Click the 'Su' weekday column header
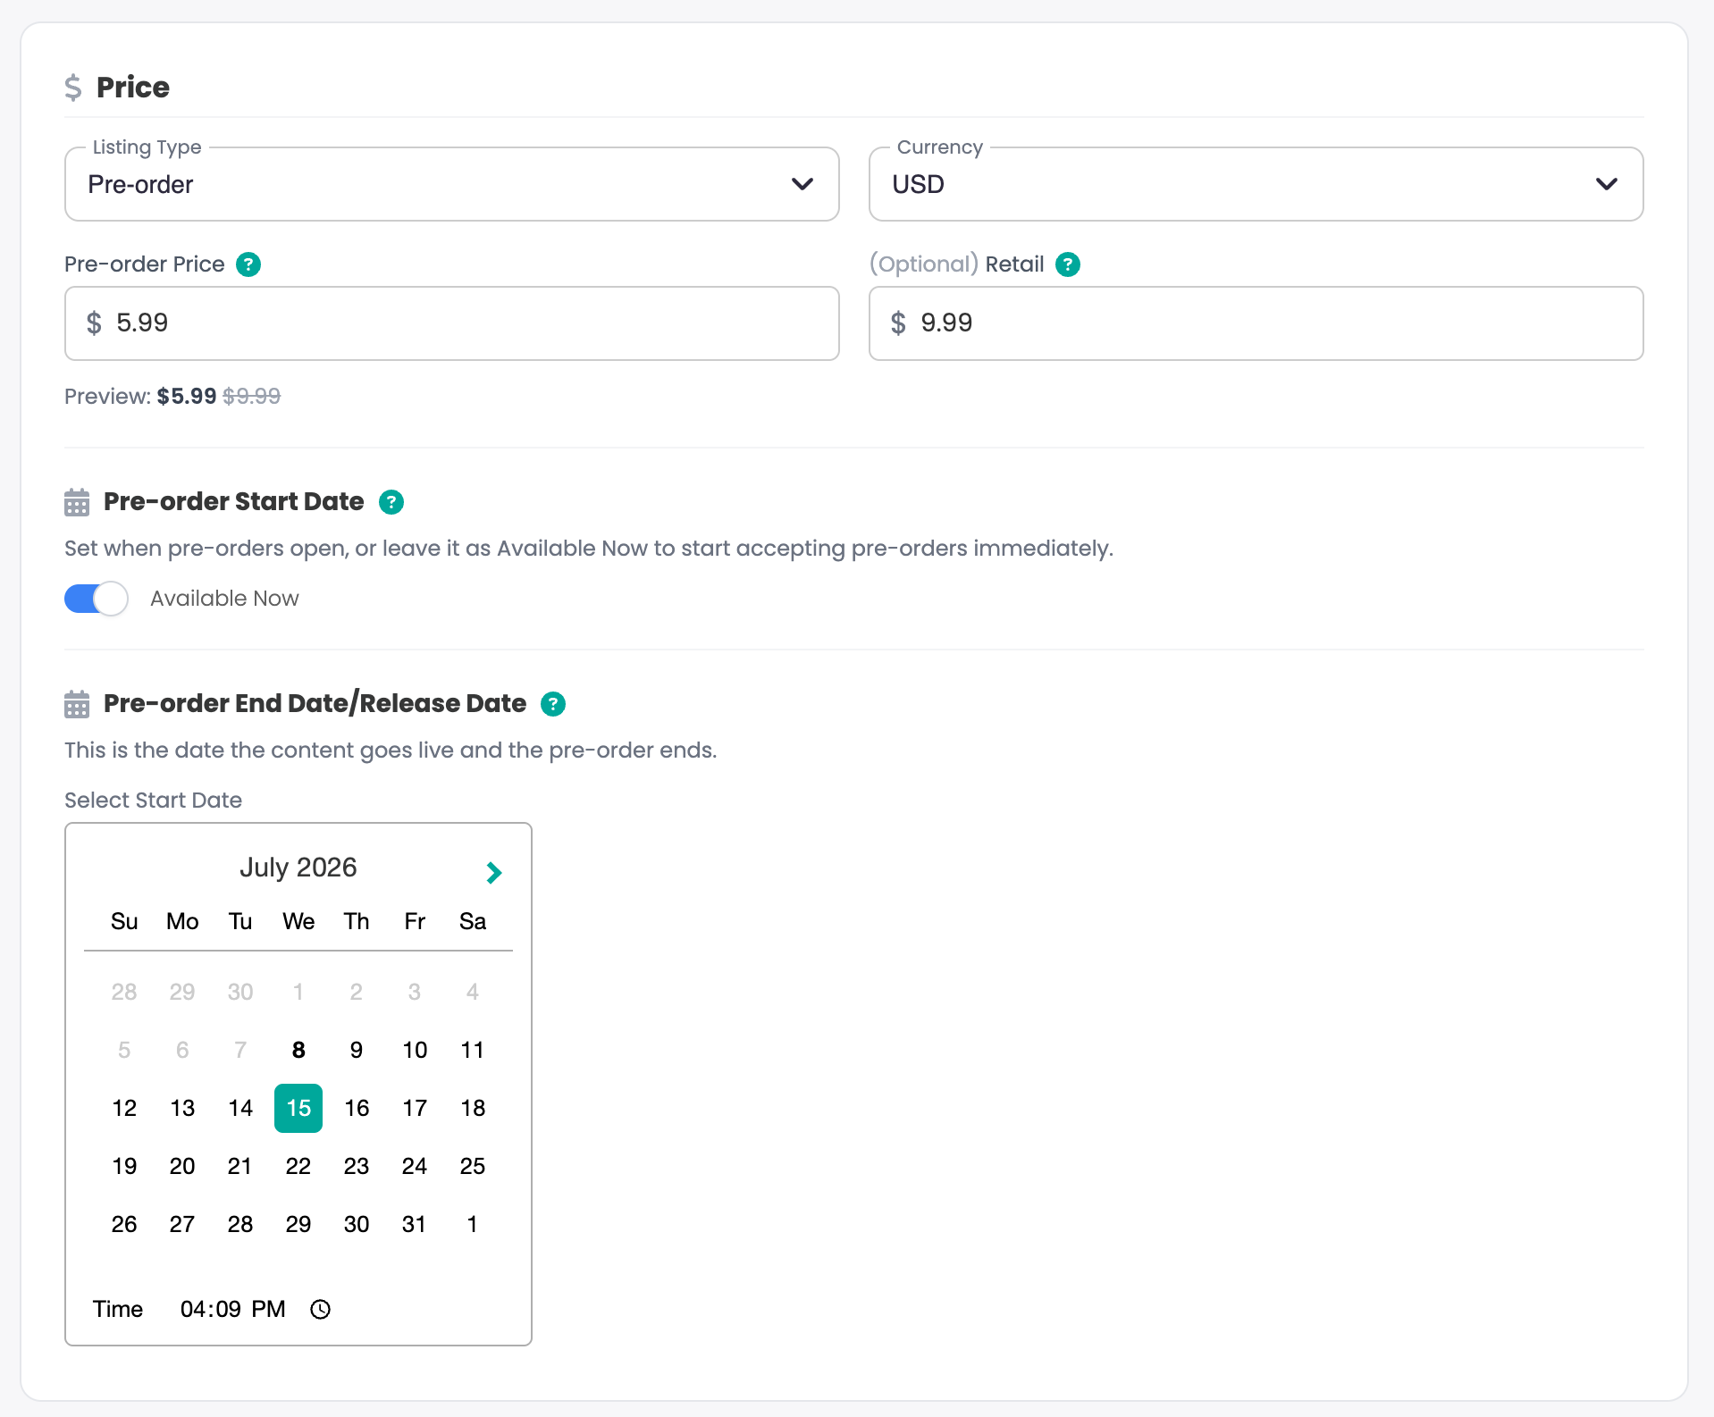The image size is (1714, 1417). pos(124,921)
